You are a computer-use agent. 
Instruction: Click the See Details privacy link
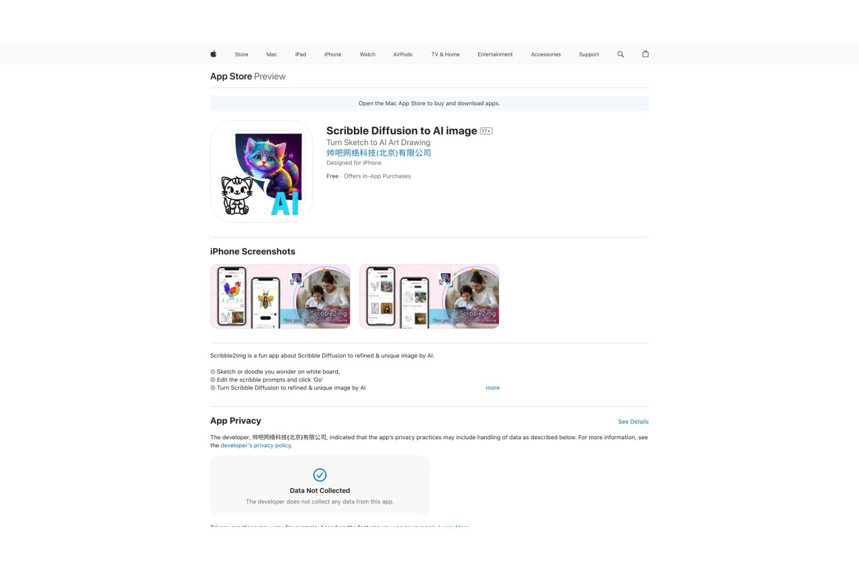[633, 422]
